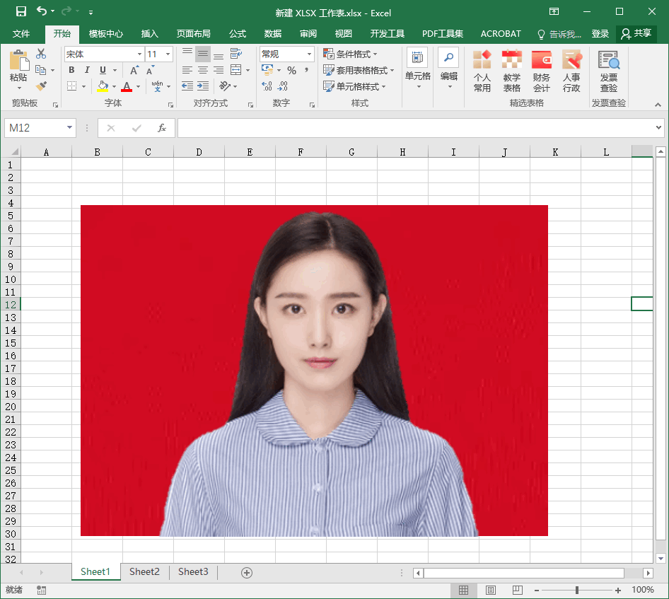Image resolution: width=669 pixels, height=599 pixels.
Task: Click the 登录 sign-in link
Action: click(x=600, y=33)
